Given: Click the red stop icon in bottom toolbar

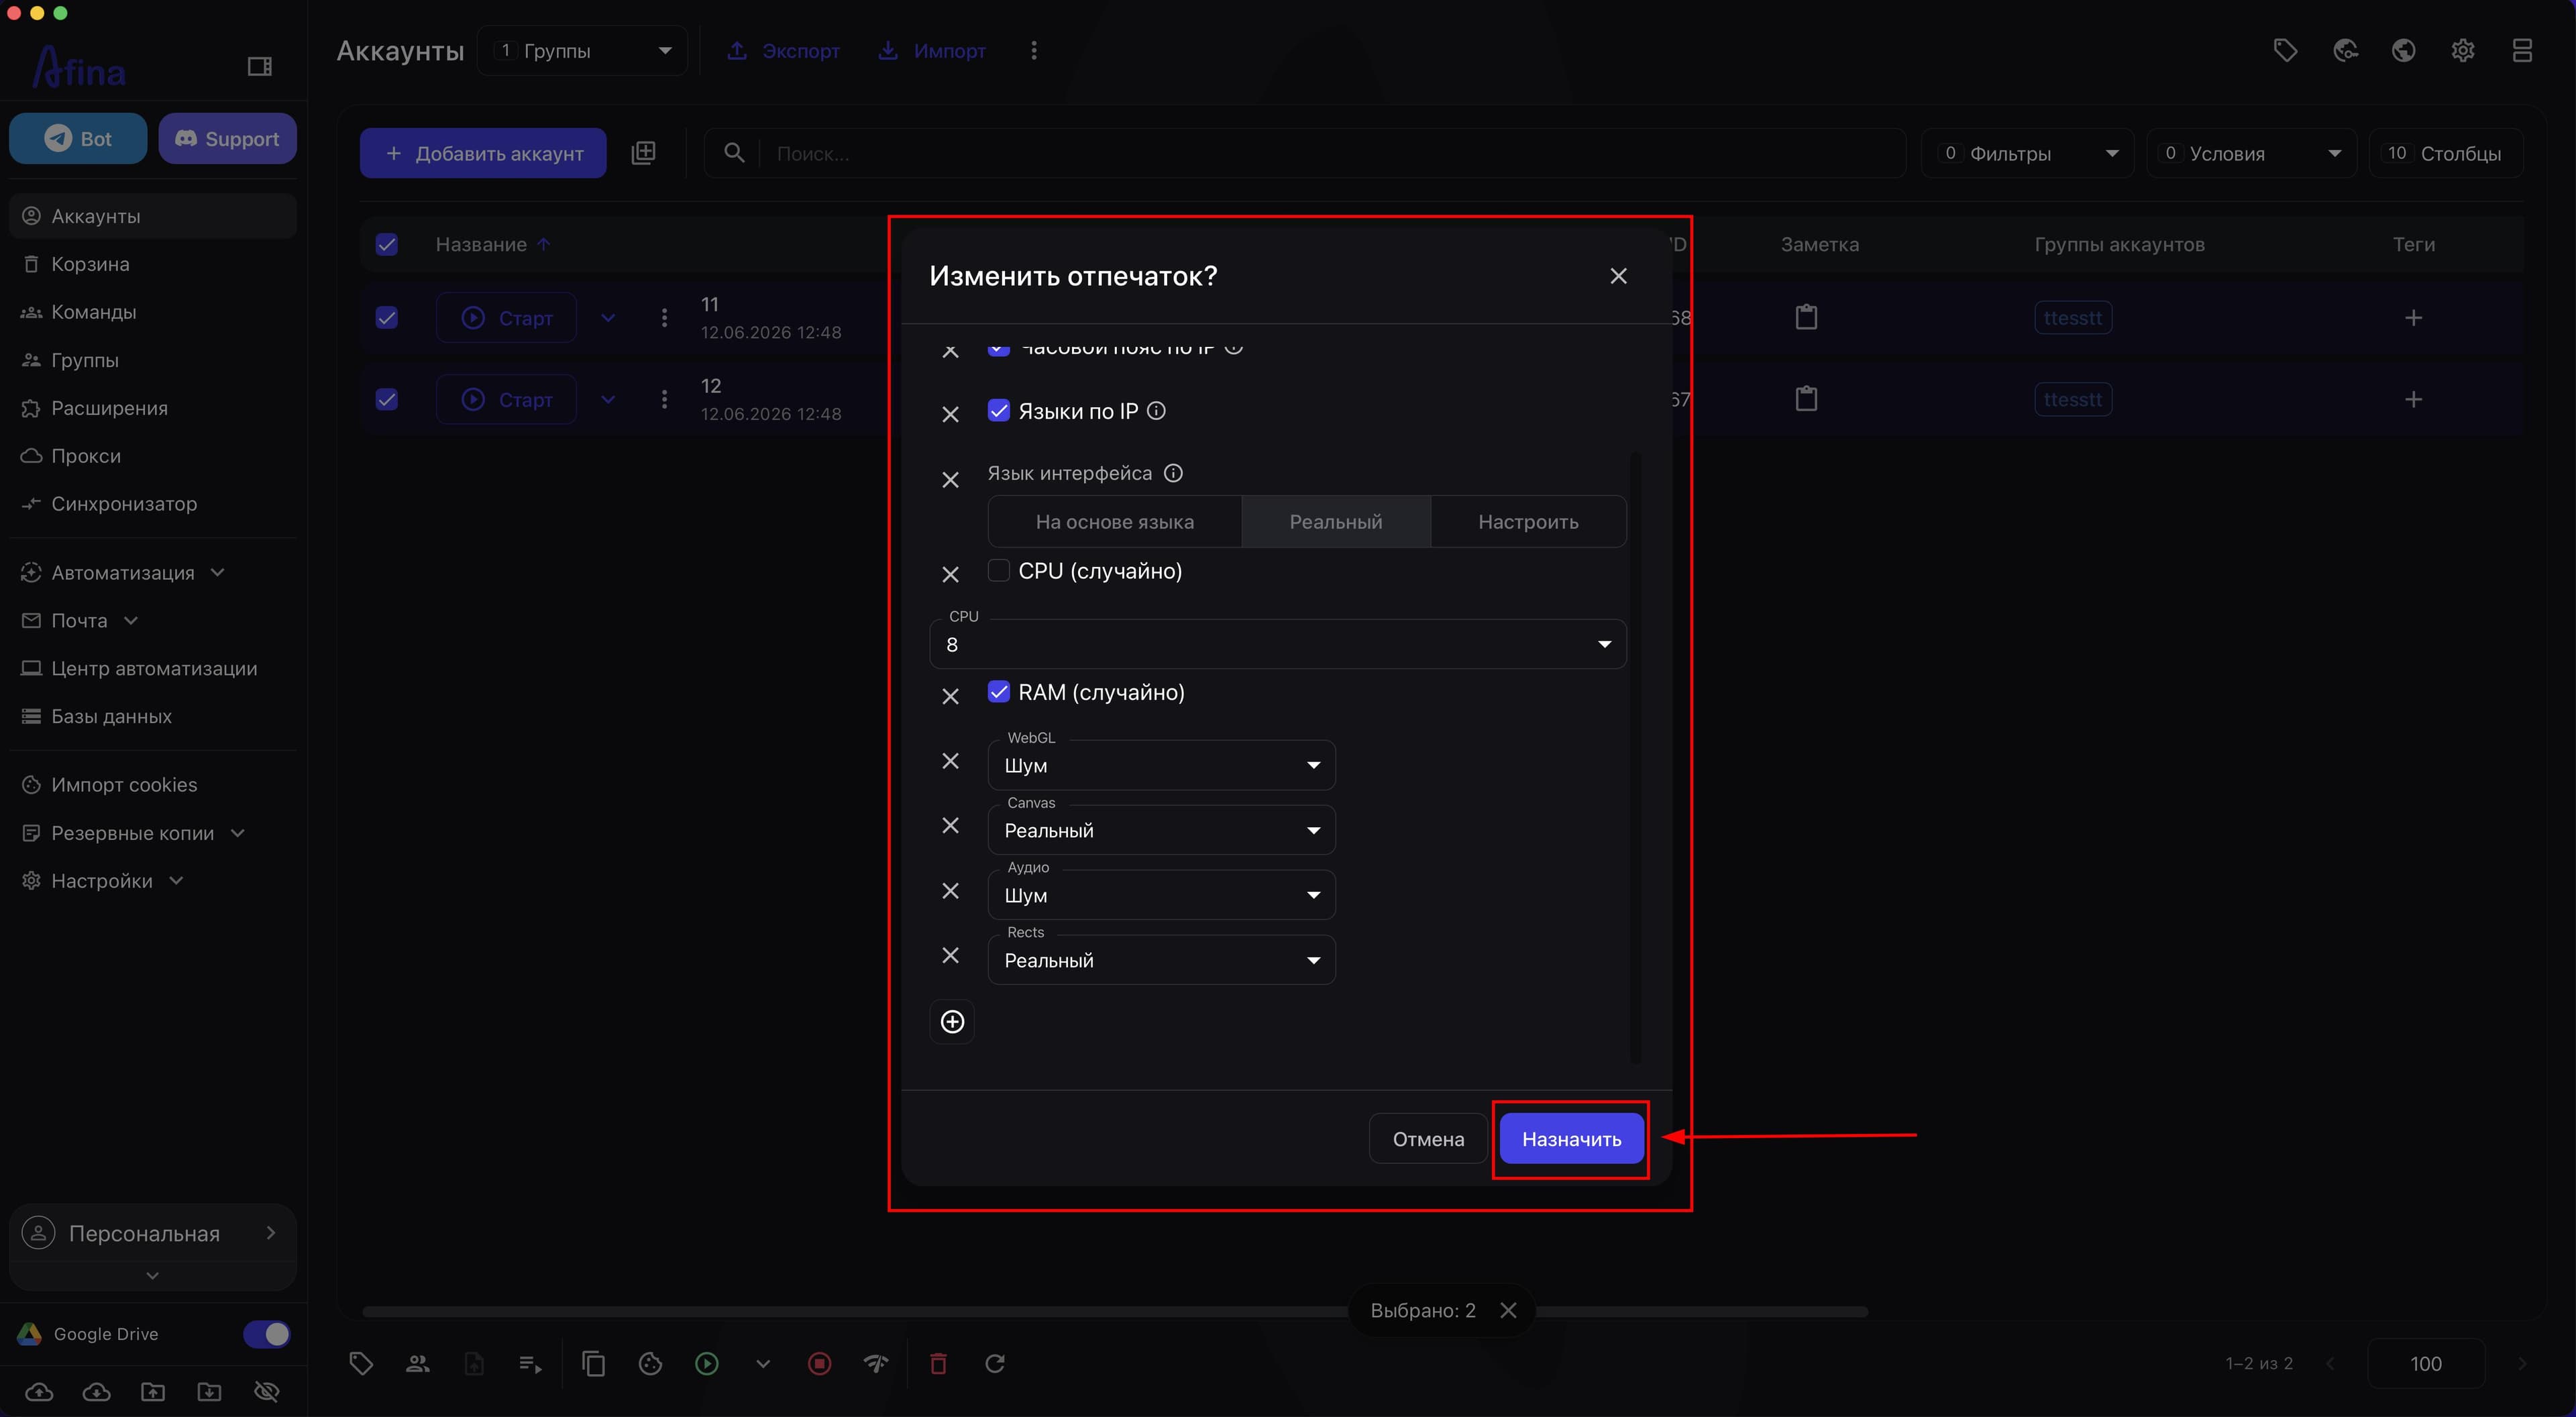Looking at the screenshot, I should (819, 1363).
